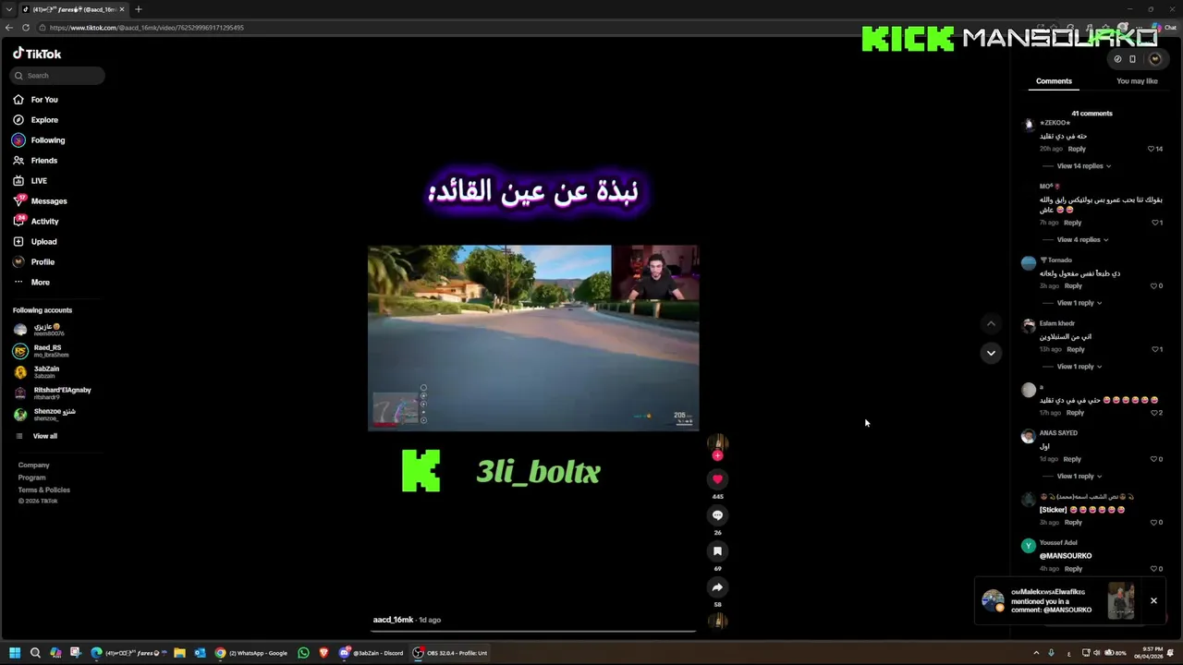This screenshot has height=665, width=1183.
Task: Open Messages in the sidebar
Action: pos(40,201)
